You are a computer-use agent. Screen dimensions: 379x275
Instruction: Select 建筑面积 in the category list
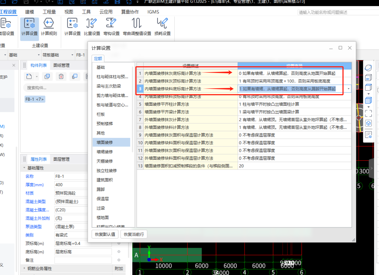[105, 180]
